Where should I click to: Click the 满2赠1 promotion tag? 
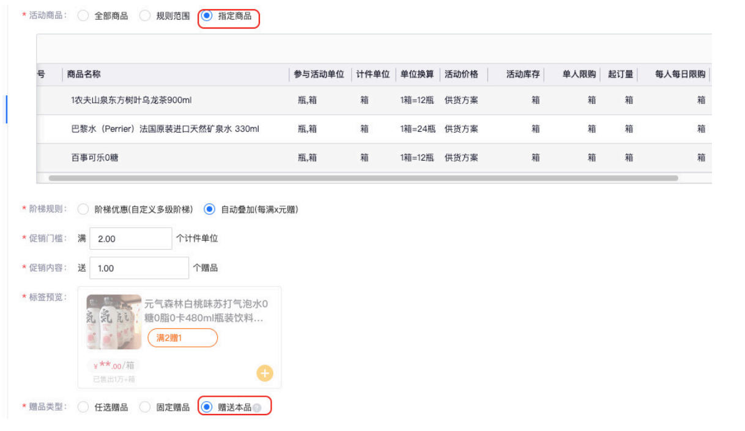(x=182, y=338)
